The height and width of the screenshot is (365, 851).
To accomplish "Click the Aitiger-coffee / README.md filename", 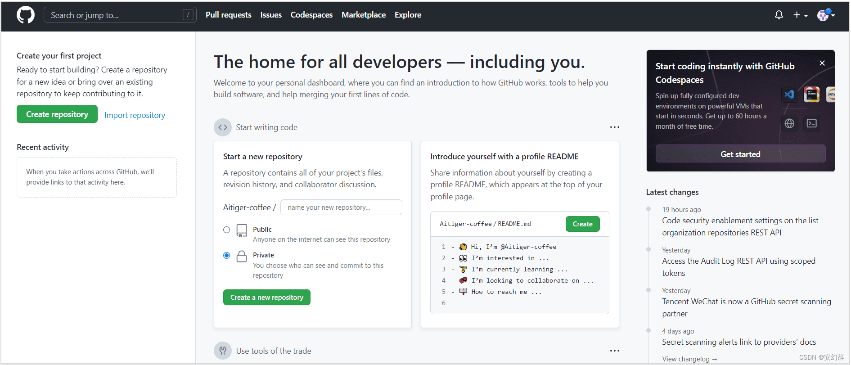I will (485, 224).
